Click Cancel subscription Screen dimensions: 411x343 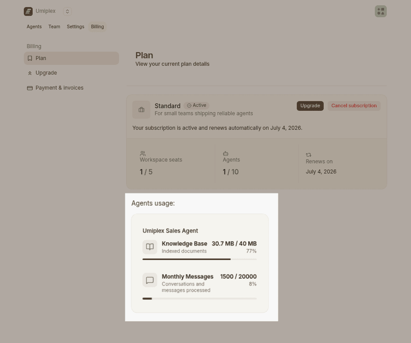coord(354,106)
